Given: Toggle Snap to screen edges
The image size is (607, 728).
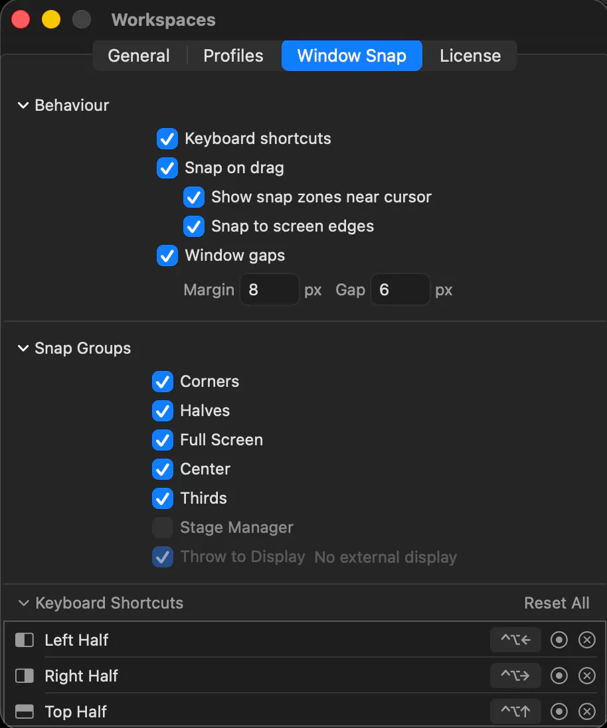Looking at the screenshot, I should click(194, 226).
